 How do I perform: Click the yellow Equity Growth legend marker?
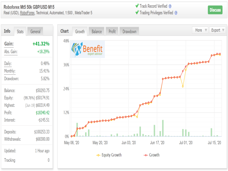pyautogui.click(x=99, y=155)
